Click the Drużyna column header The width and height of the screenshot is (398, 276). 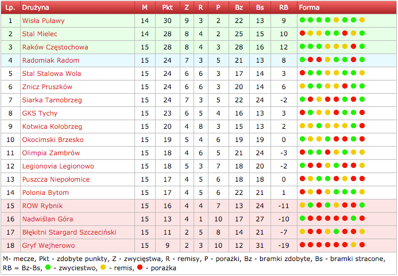click(36, 7)
